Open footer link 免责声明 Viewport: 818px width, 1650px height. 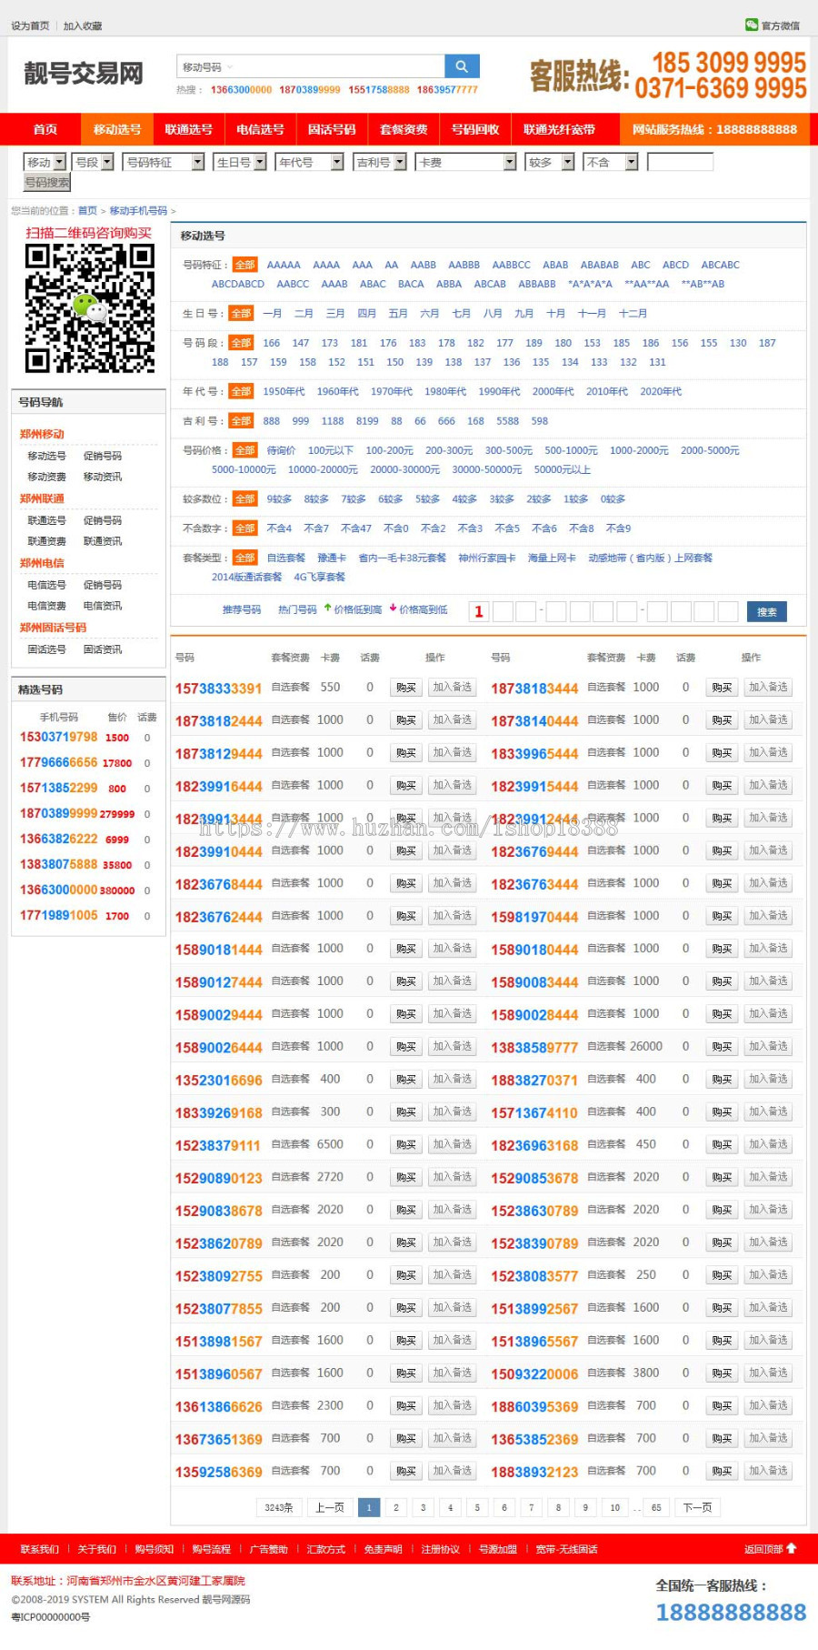coord(383,1549)
